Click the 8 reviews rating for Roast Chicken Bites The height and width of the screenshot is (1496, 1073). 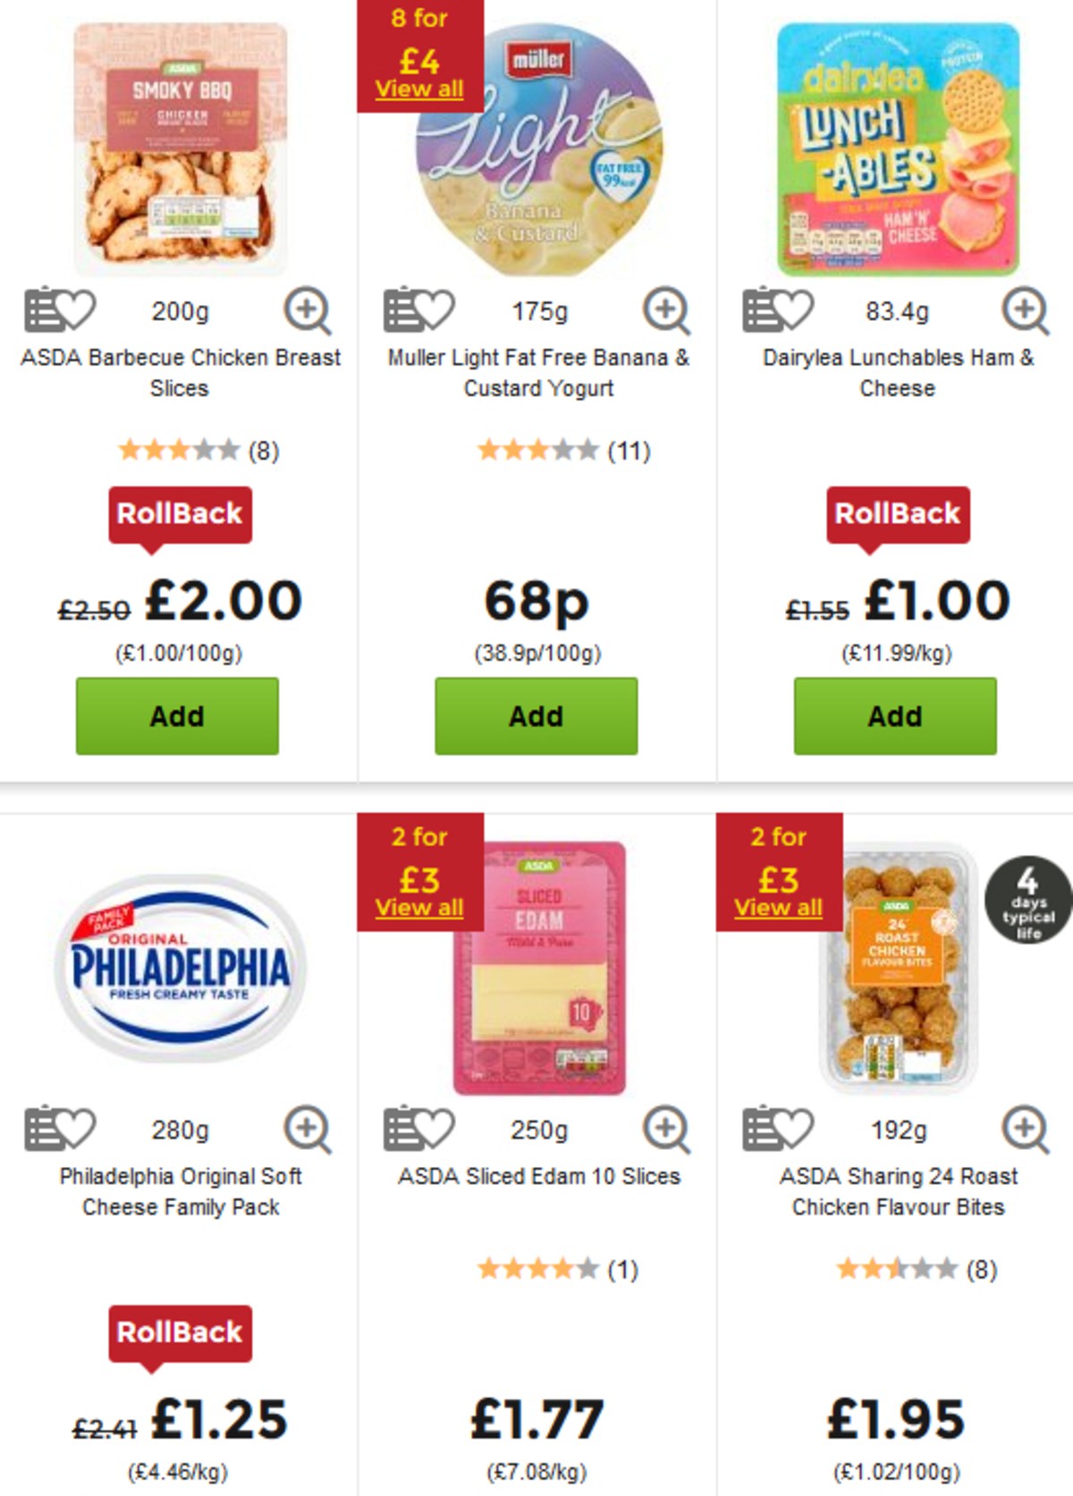893,1266
